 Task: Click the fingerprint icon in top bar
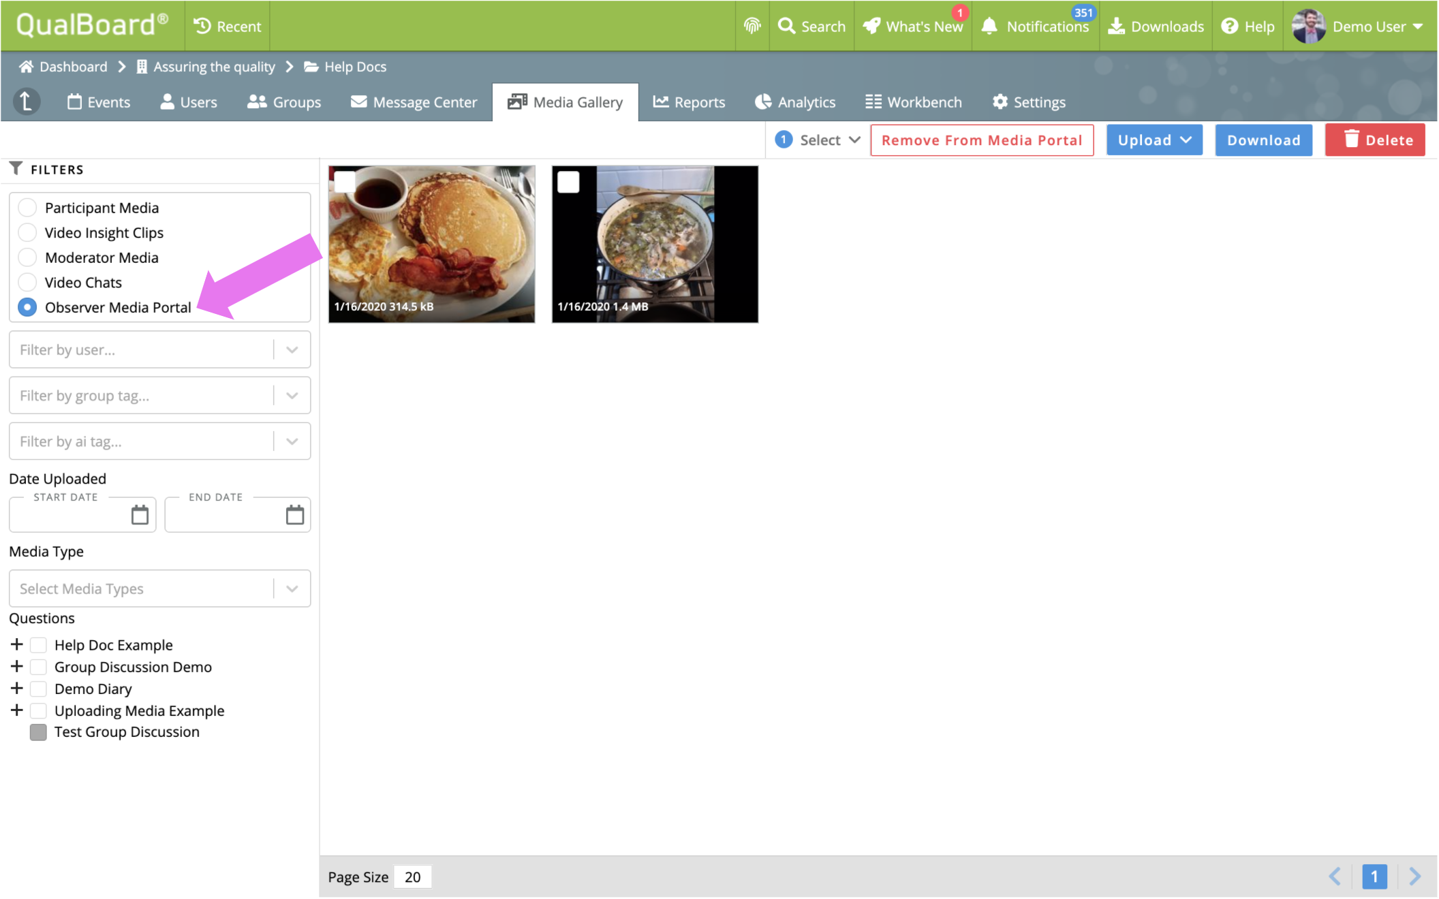pos(752,26)
